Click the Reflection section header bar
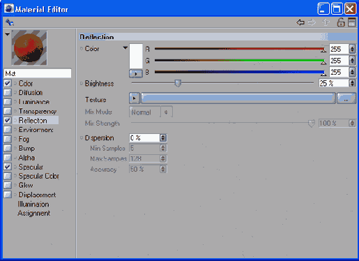Screen dimensions: 359x261 point(217,37)
